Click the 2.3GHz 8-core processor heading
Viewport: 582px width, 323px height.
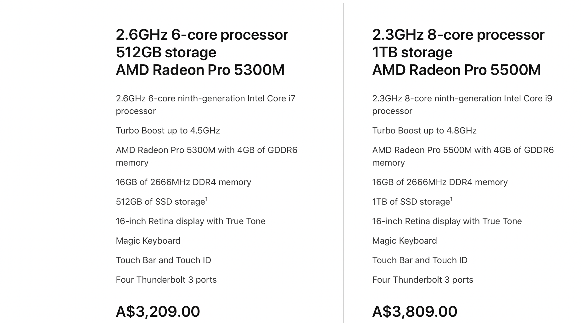tap(458, 35)
